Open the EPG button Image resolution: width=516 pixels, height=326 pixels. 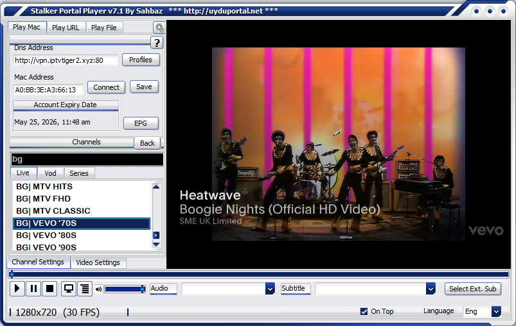(x=141, y=123)
